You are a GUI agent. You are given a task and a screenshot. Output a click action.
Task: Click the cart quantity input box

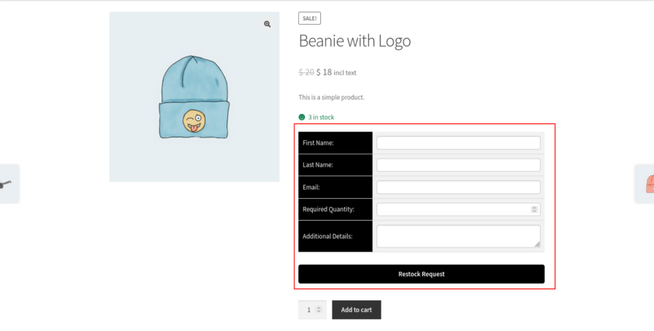(x=308, y=310)
